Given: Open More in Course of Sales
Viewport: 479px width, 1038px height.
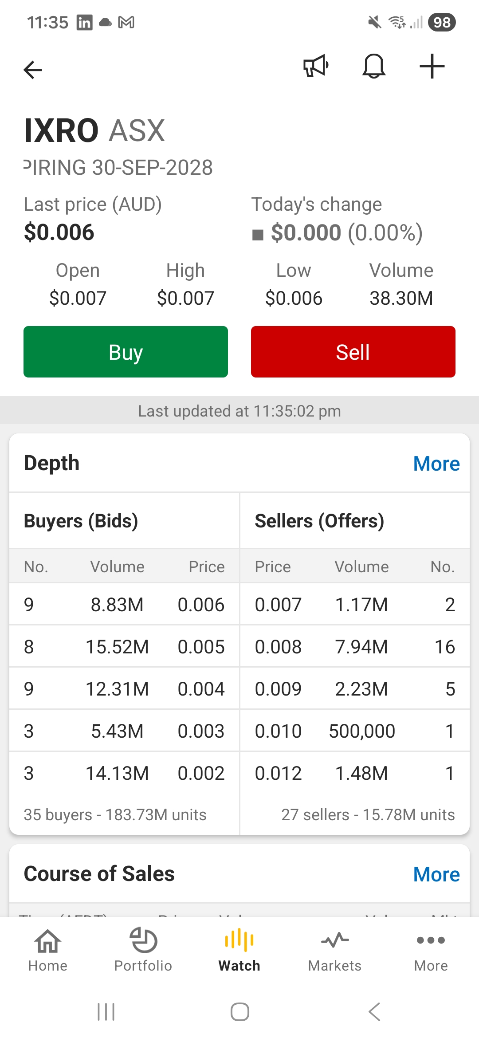Looking at the screenshot, I should (436, 874).
